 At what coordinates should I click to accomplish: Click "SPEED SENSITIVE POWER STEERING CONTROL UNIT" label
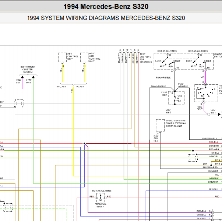[x=176, y=123]
